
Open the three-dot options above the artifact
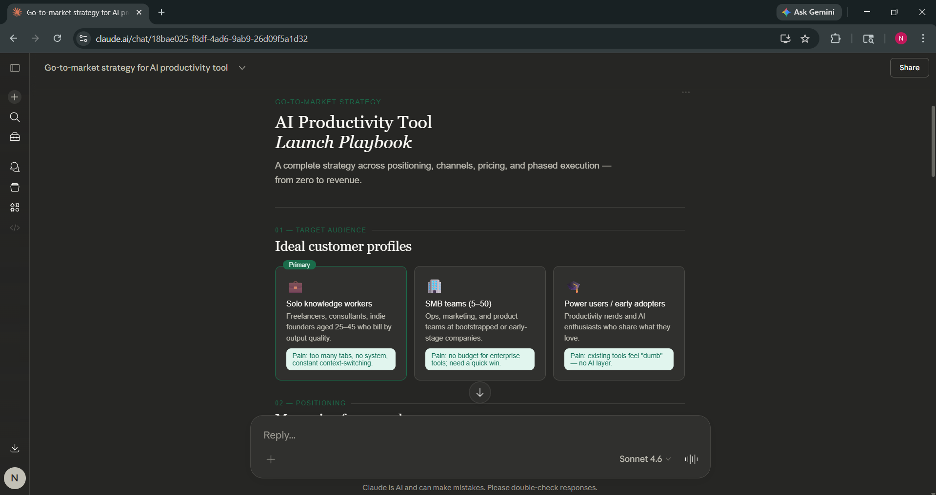[x=686, y=92]
